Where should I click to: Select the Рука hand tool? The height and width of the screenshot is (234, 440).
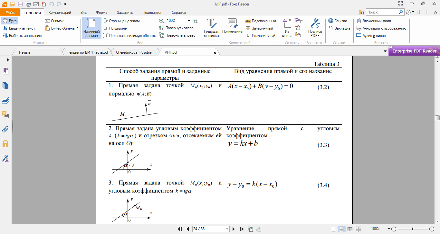click(x=10, y=21)
